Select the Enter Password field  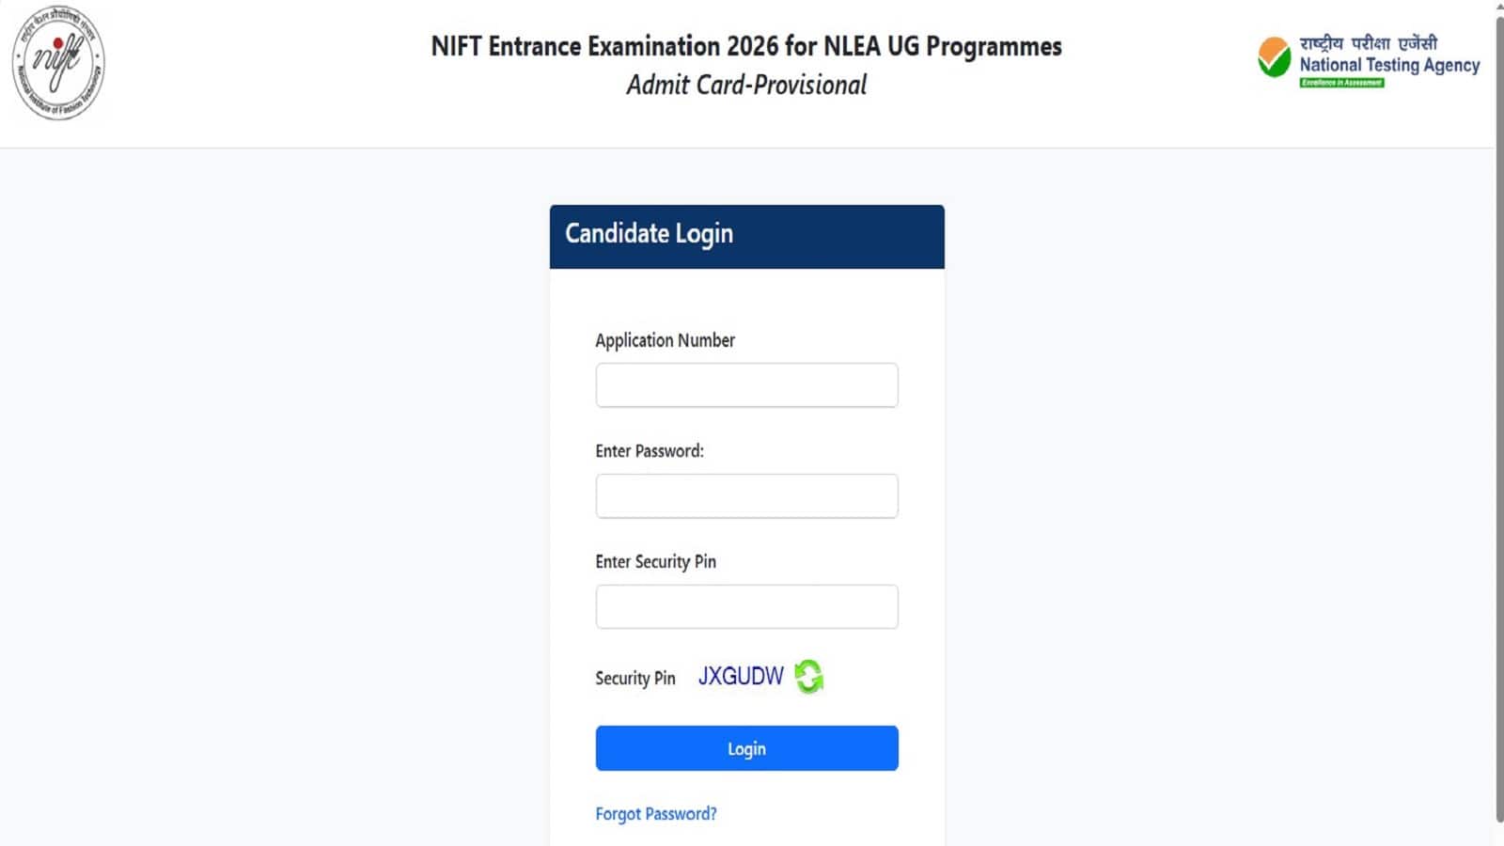746,495
